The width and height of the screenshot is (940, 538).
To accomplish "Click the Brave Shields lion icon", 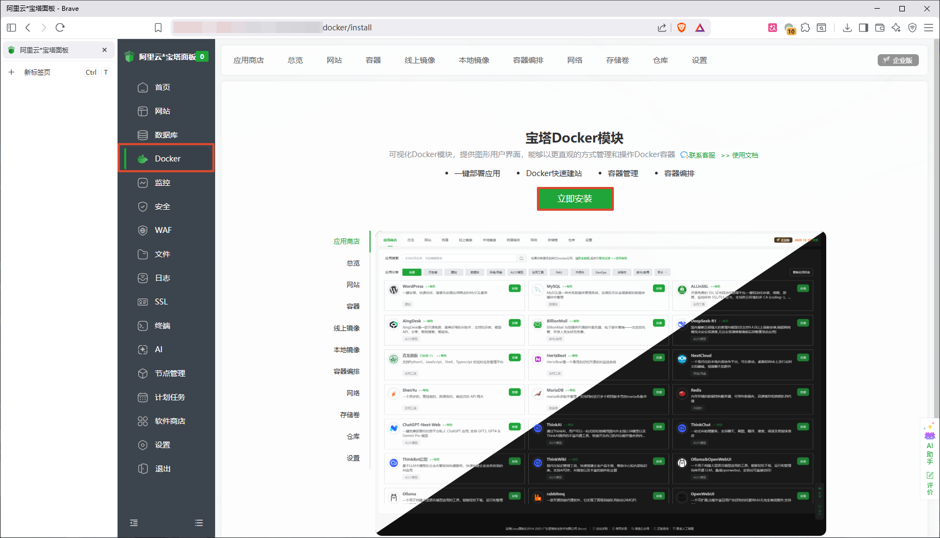I will (x=682, y=28).
